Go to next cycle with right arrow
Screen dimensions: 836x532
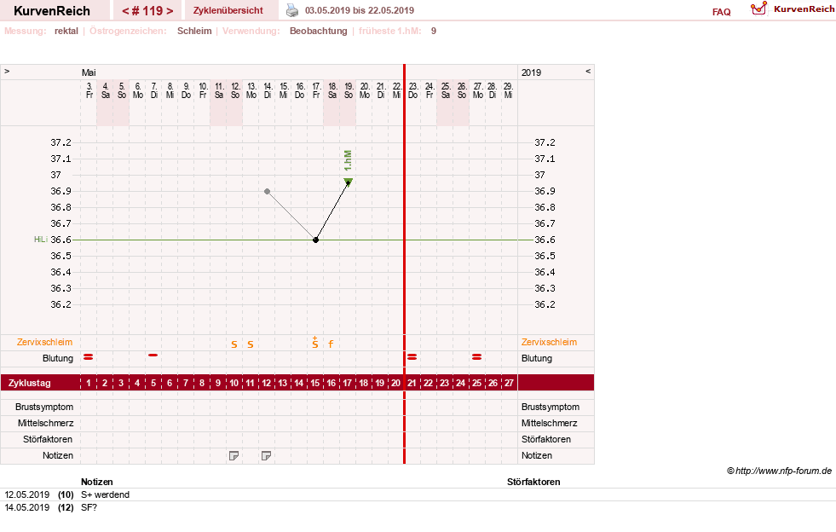tap(170, 11)
